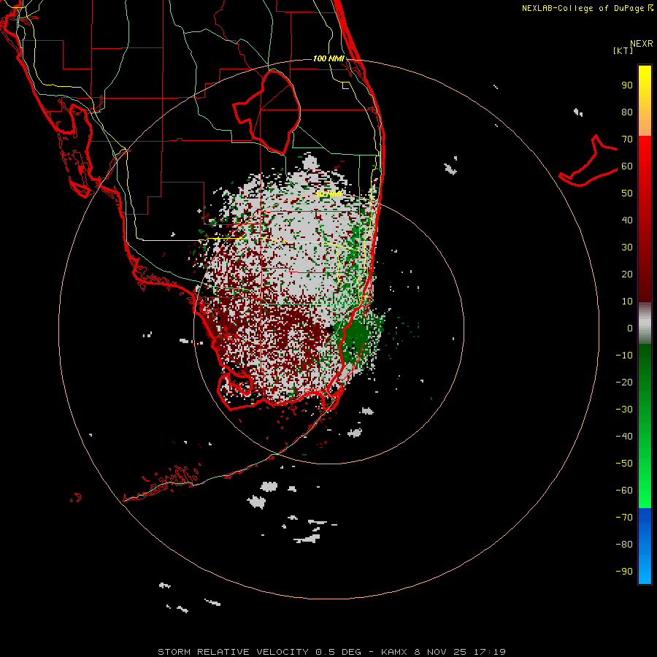Viewport: 657px width, 657px height.
Task: Click the KT units label above color scale
Action: coord(623,50)
